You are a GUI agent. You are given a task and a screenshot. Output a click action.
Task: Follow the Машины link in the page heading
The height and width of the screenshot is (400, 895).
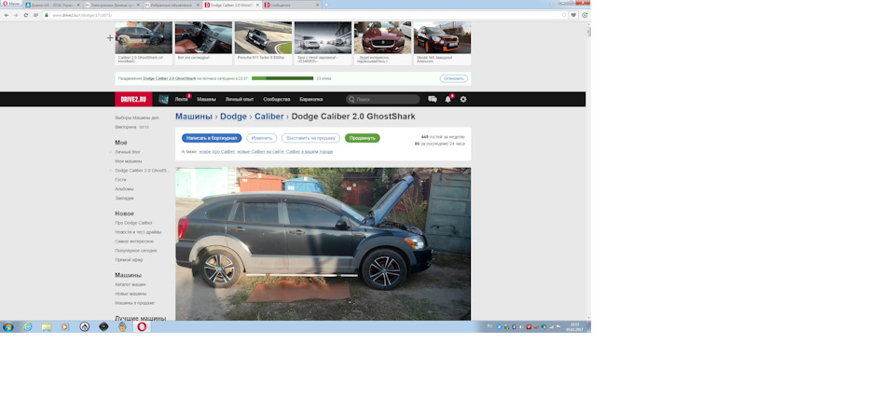[194, 117]
